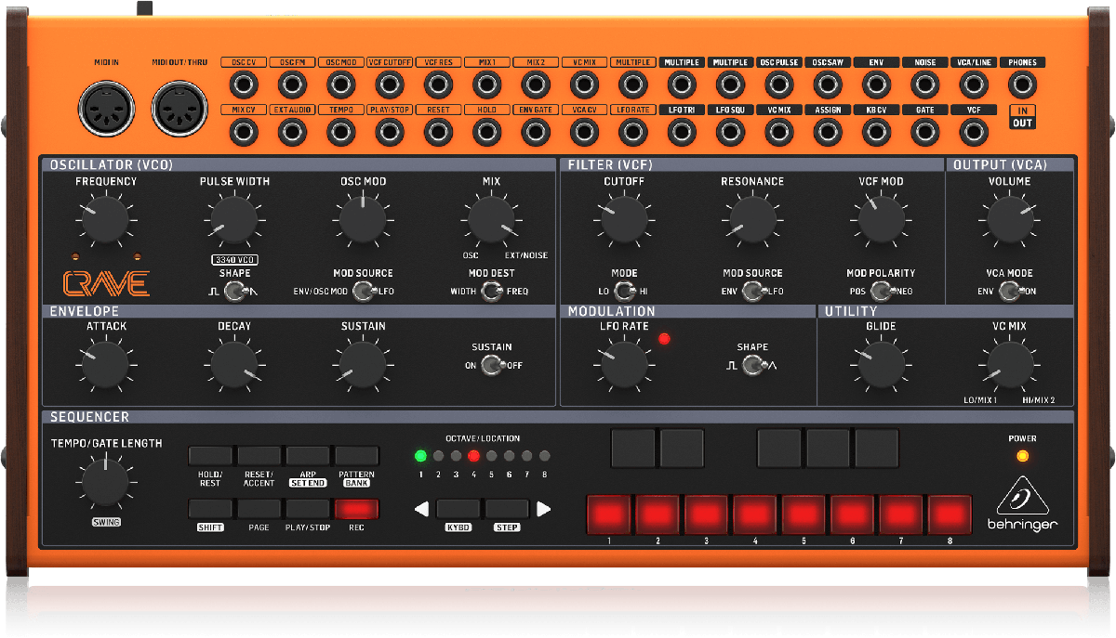Toggle the VCF MODE LO/HI switch
The height and width of the screenshot is (638, 1116).
(x=624, y=293)
